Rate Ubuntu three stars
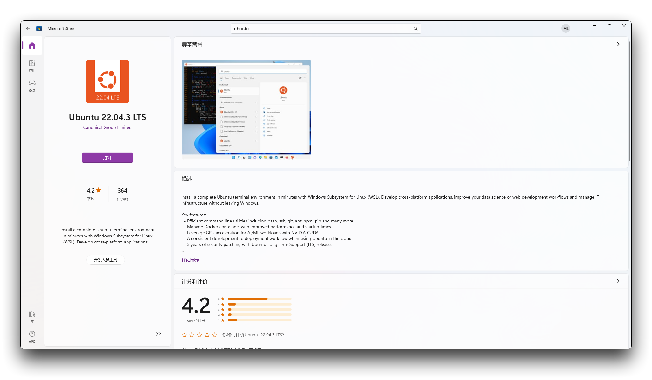 (199, 335)
